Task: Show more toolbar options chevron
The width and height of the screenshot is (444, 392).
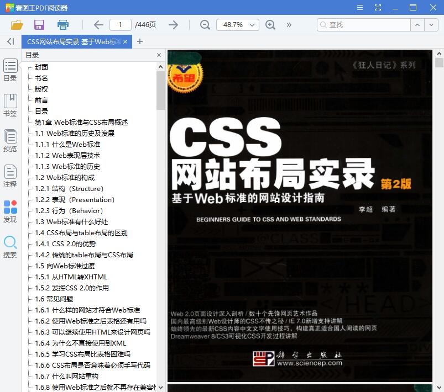Action: point(289,25)
